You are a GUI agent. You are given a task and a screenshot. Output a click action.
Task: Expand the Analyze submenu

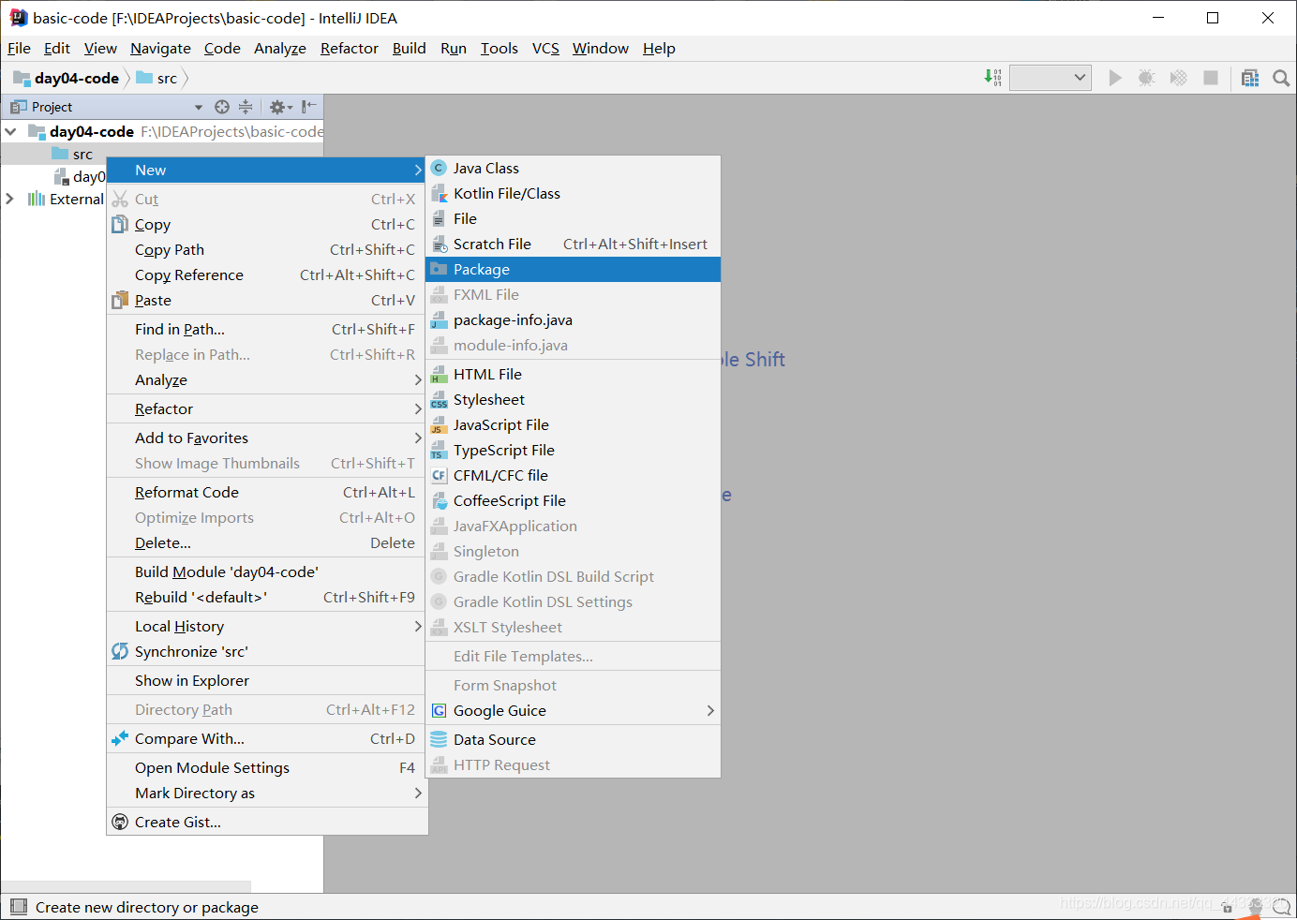click(x=266, y=380)
